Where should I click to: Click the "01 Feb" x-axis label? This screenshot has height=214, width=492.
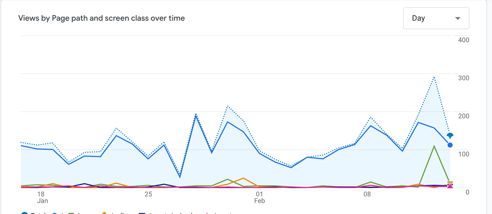tap(259, 197)
